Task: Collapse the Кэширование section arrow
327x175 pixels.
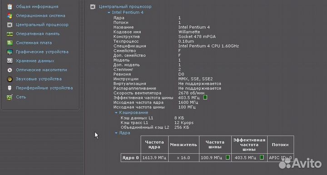Action: click(x=116, y=113)
